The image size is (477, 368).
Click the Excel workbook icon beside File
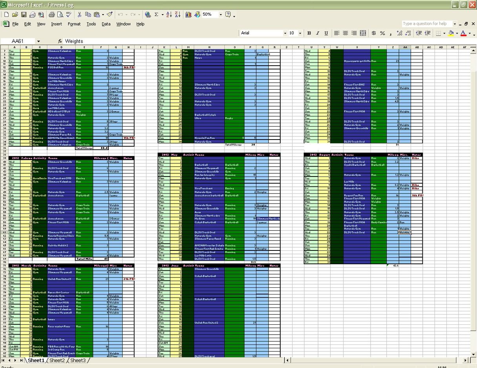[6, 24]
